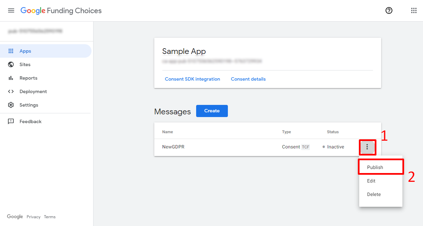Viewport: 423px width, 226px height.
Task: Navigate to Sites in the sidebar
Action: 45,64
